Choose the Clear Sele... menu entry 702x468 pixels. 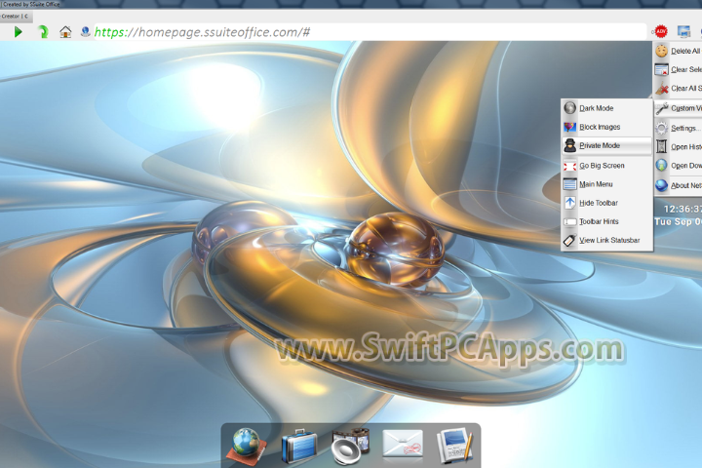click(678, 69)
